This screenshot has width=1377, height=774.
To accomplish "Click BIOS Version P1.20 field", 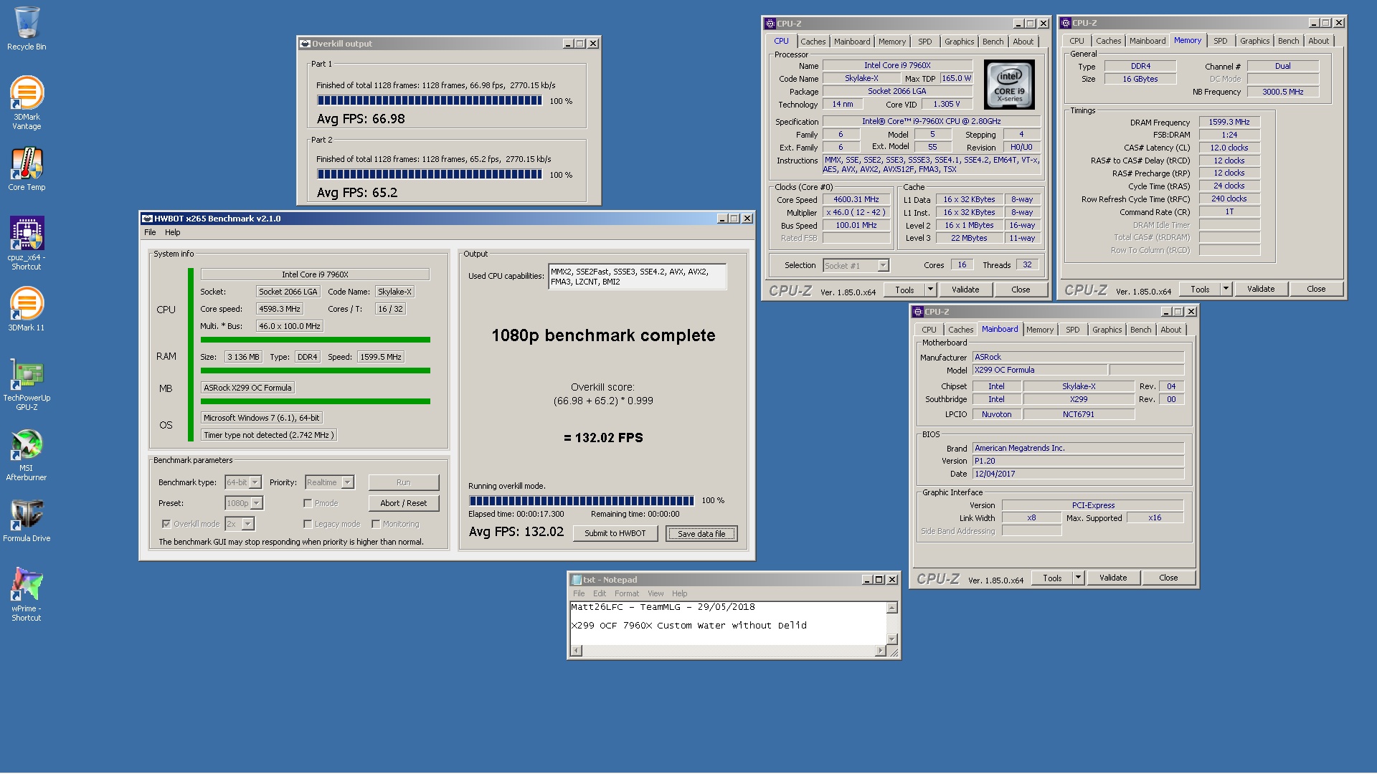I will click(x=1078, y=461).
